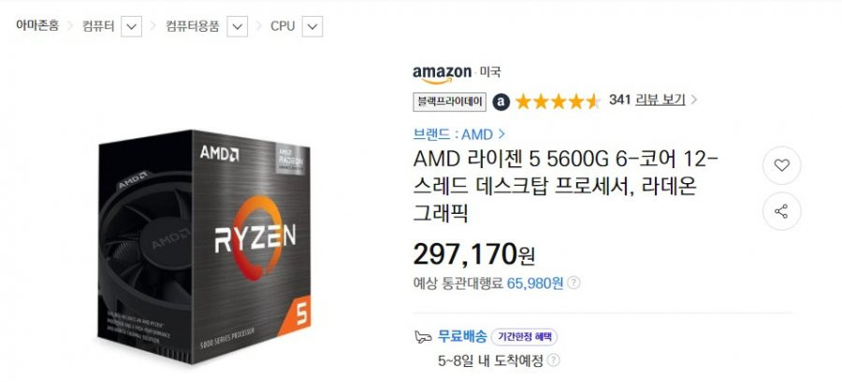
Task: Click the Ryzen 5 product box image
Action: [x=205, y=246]
